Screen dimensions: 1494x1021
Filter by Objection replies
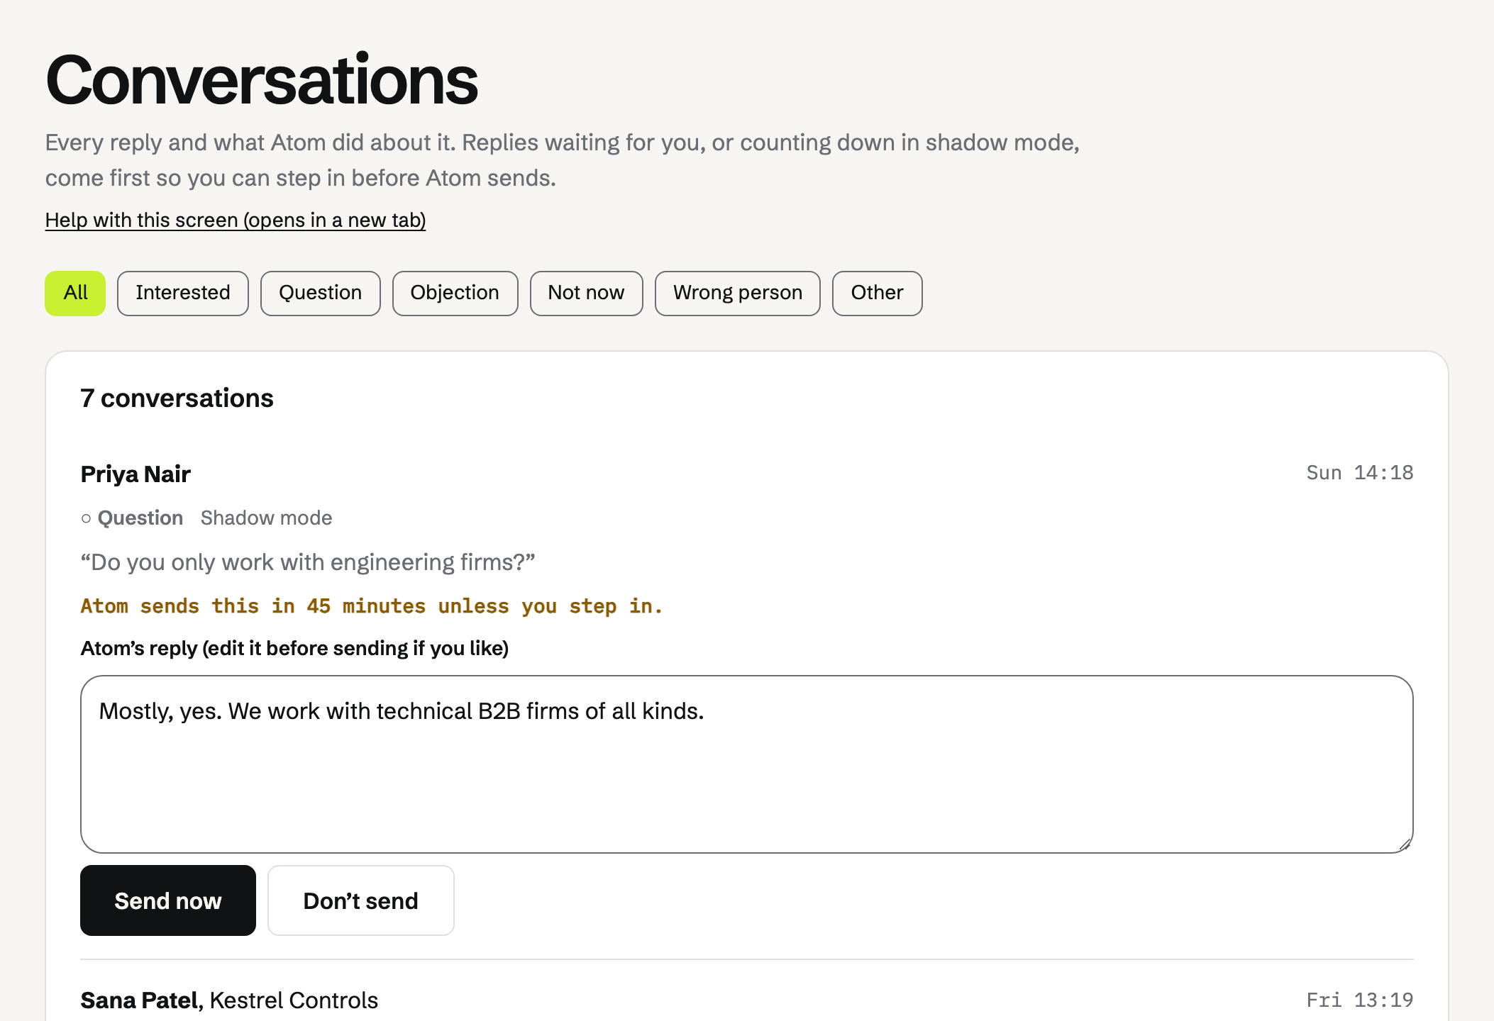[455, 293]
